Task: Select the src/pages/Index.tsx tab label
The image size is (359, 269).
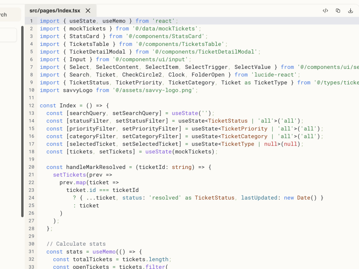Action: coord(55,11)
